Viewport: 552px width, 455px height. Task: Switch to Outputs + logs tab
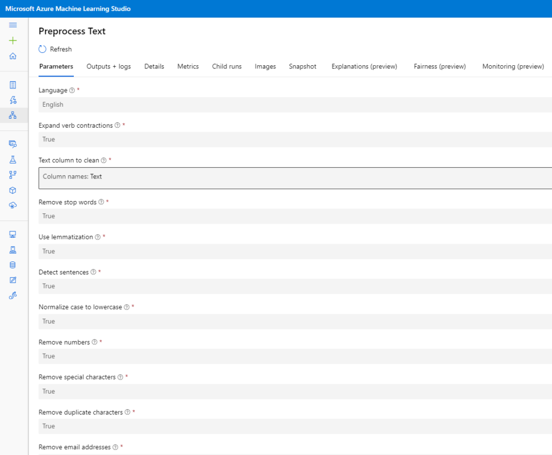109,66
